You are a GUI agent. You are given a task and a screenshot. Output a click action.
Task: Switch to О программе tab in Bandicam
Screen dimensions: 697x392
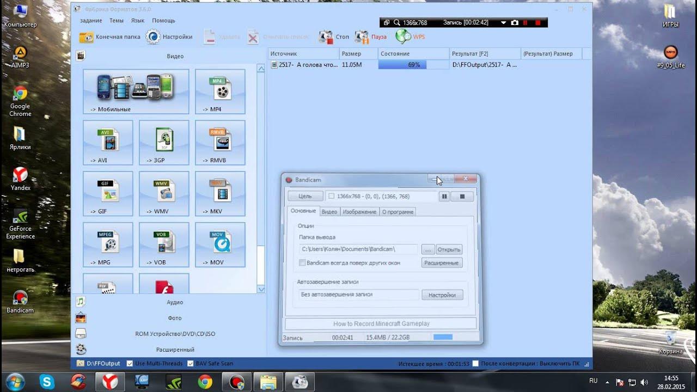coord(398,211)
